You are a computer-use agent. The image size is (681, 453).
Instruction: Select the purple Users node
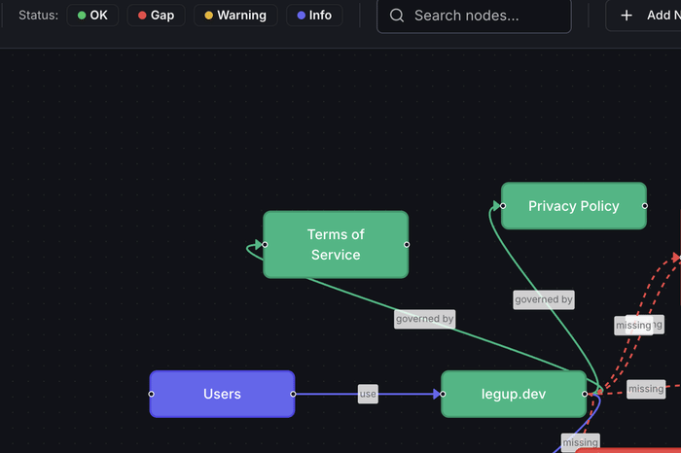point(222,394)
